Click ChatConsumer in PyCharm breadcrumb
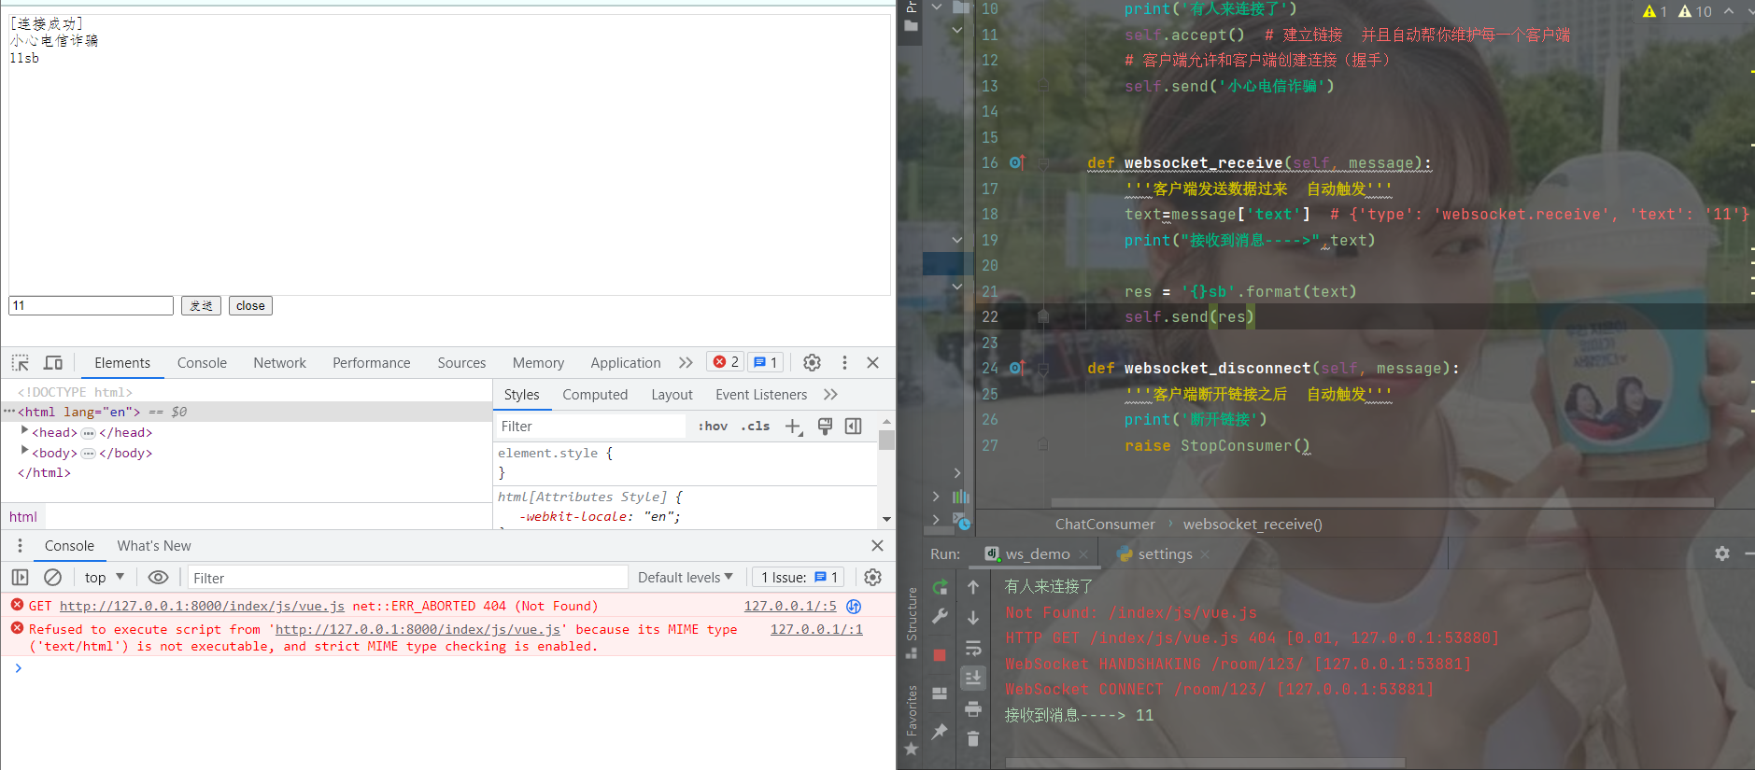The width and height of the screenshot is (1755, 770). (1105, 525)
